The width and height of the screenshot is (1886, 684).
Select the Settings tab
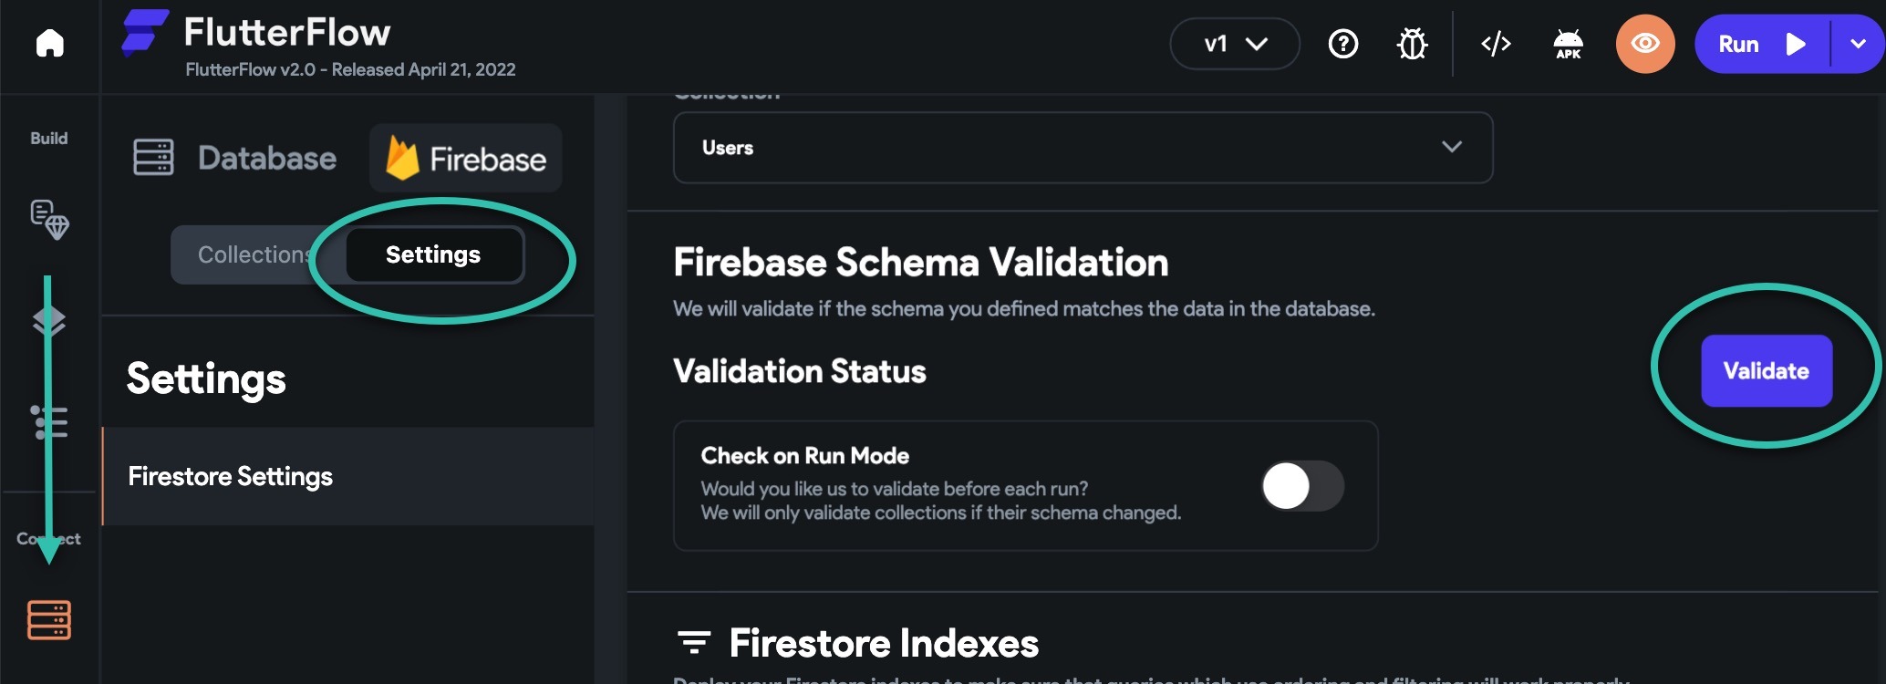(x=433, y=254)
